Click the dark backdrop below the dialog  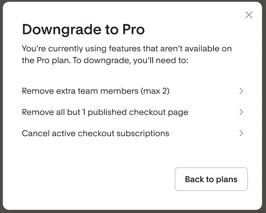(133, 211)
